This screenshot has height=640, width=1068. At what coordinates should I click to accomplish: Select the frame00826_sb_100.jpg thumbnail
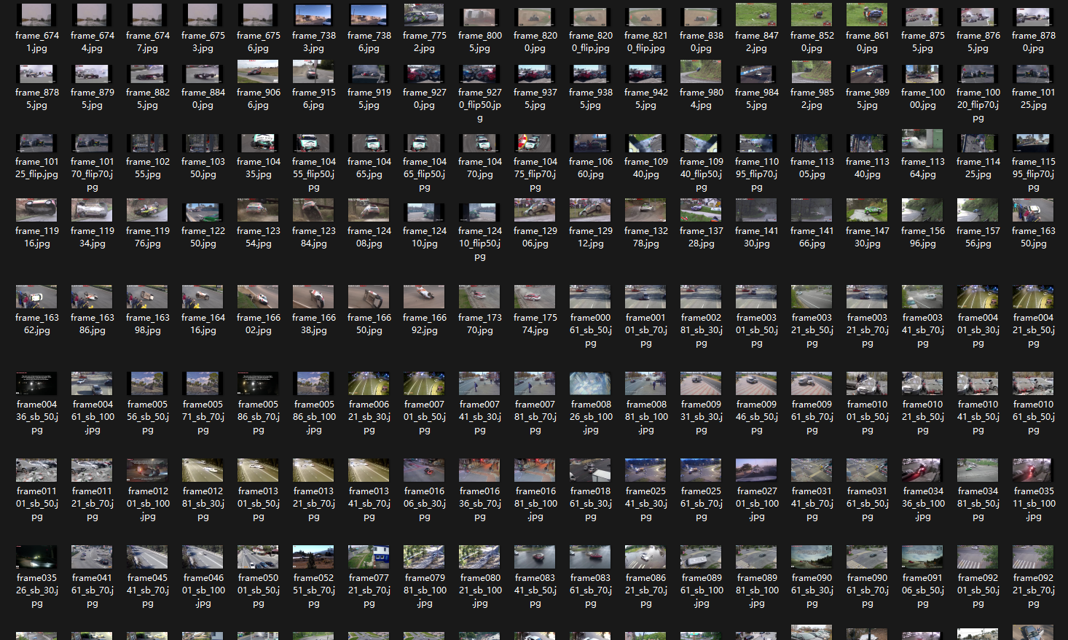pyautogui.click(x=590, y=384)
